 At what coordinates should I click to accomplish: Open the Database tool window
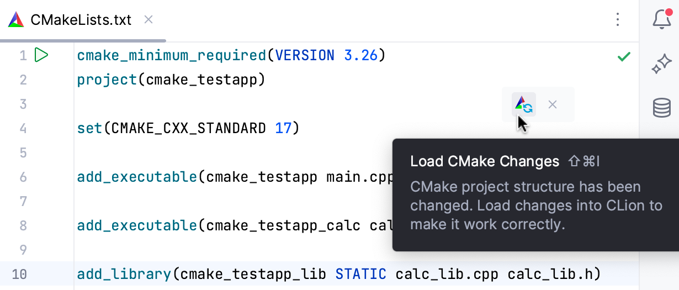click(x=661, y=107)
